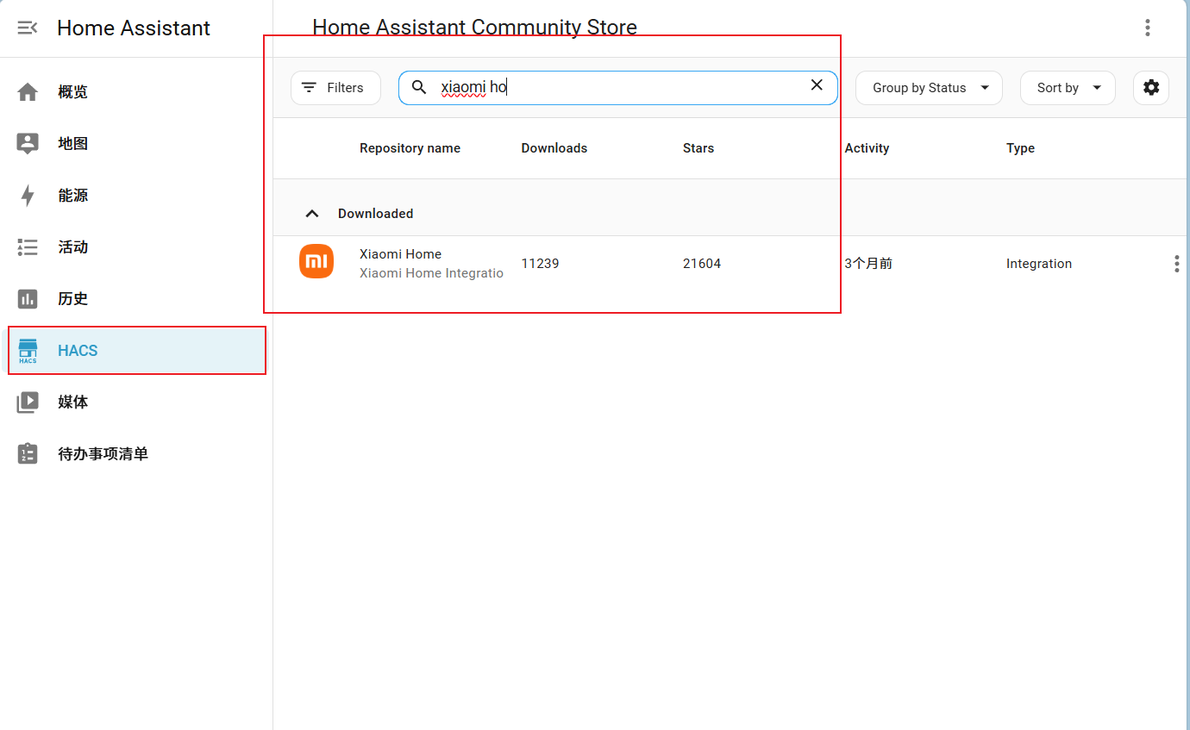The height and width of the screenshot is (730, 1190).
Task: Open the Filters panel
Action: pos(335,88)
